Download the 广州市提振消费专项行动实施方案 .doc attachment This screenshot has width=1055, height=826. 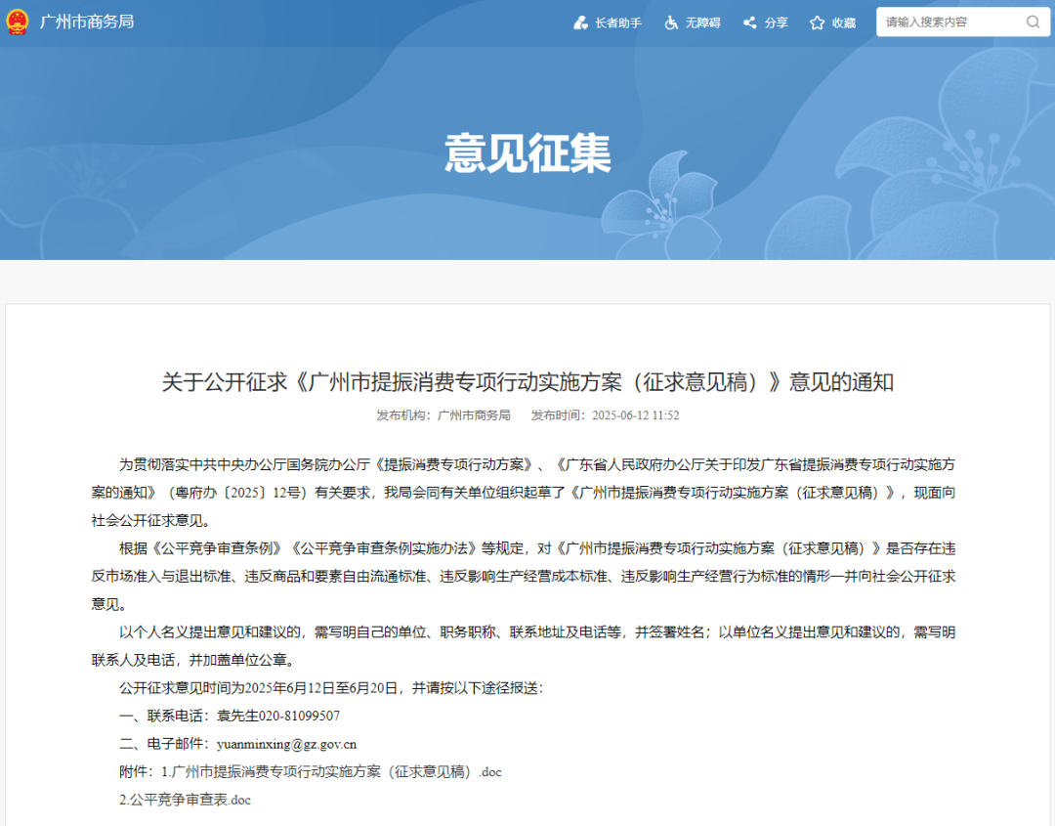(331, 771)
